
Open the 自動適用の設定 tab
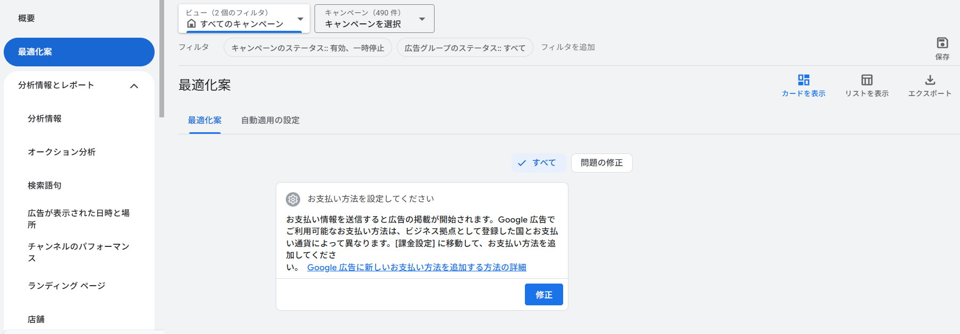[x=270, y=121]
